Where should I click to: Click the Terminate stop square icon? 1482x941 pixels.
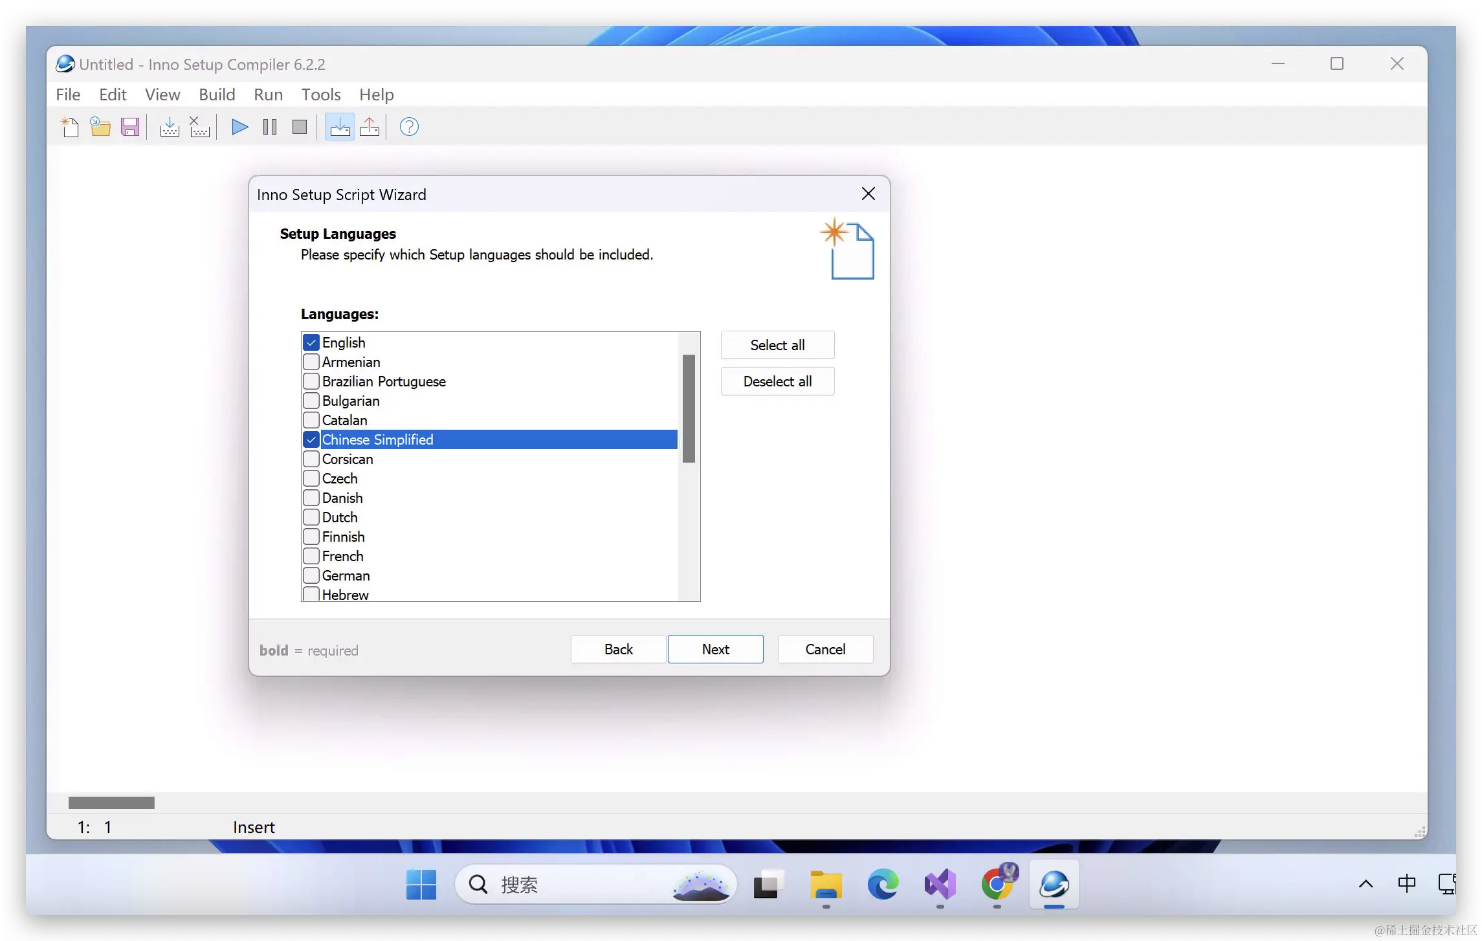[x=300, y=127]
